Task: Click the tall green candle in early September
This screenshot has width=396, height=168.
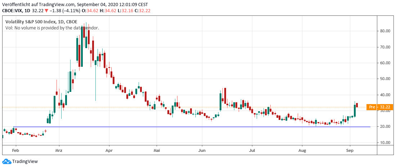Action: click(355, 111)
